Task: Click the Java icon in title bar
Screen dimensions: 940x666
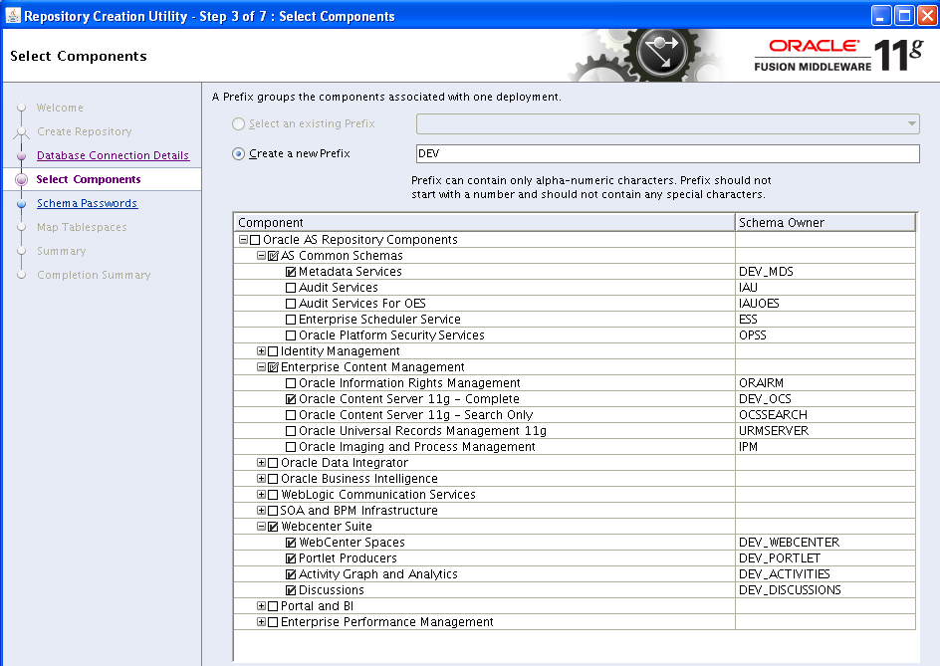Action: (x=13, y=15)
